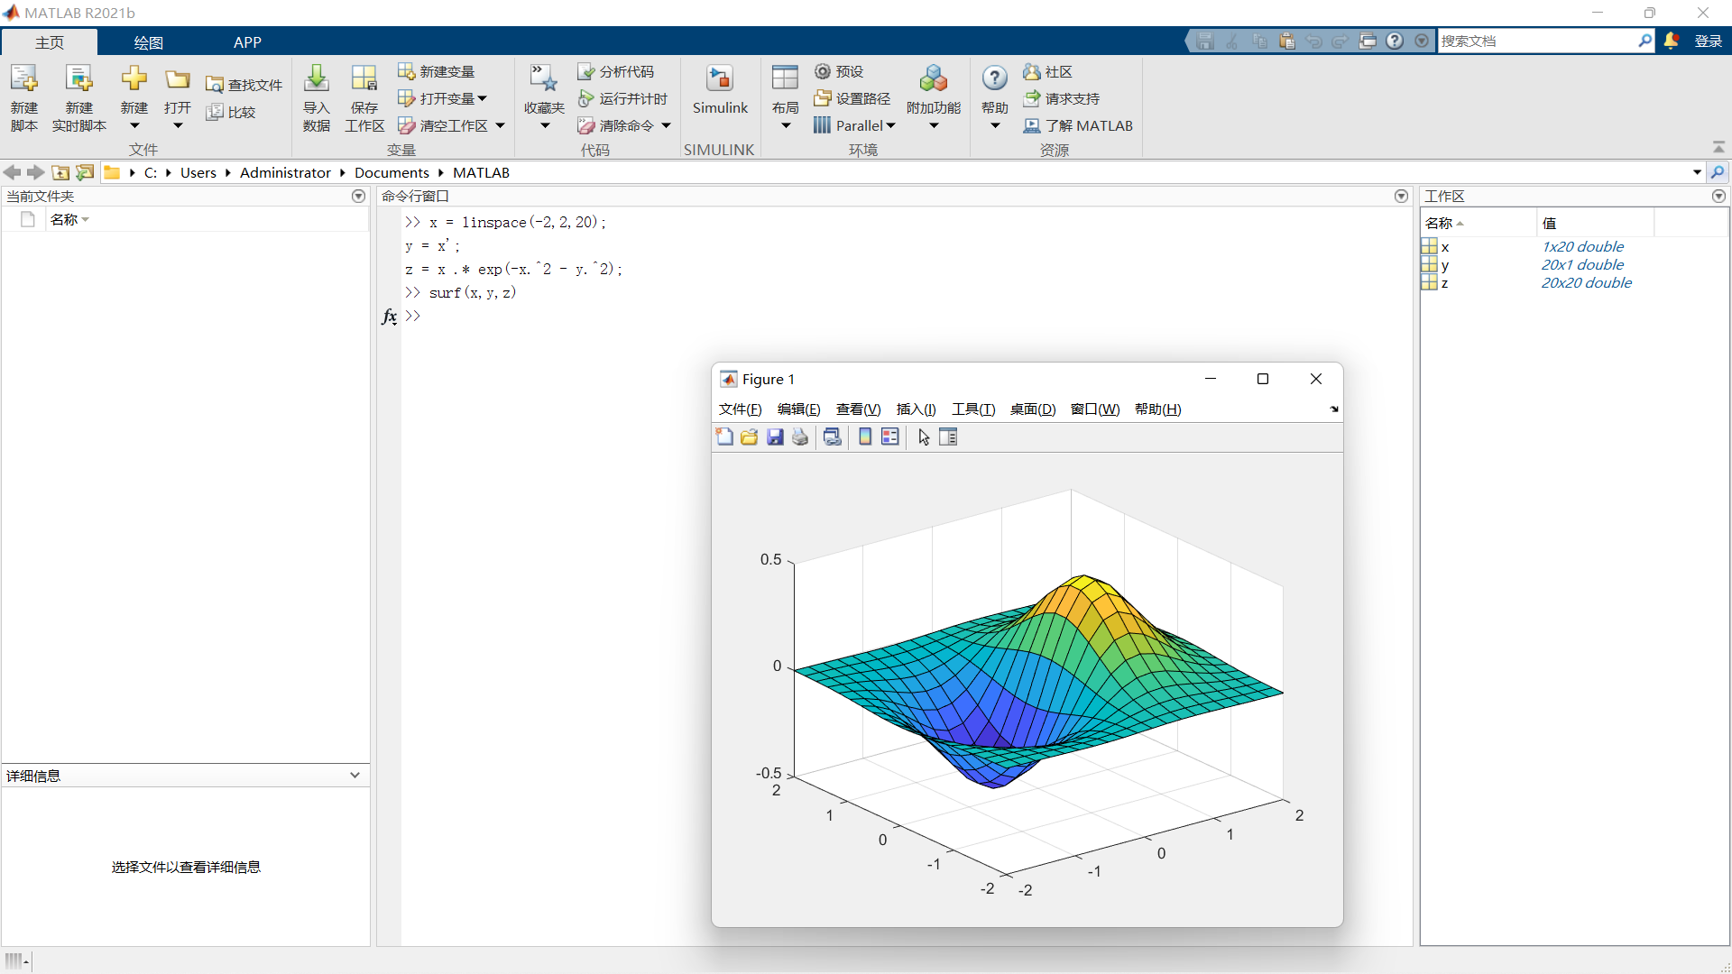This screenshot has height=974, width=1732.
Task: Click Print icon in Figure 1 toolbar
Action: coord(800,437)
